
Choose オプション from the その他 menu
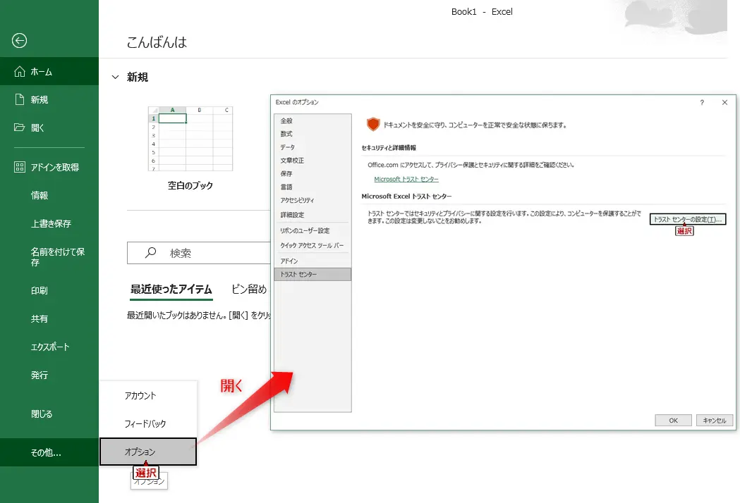tap(149, 452)
